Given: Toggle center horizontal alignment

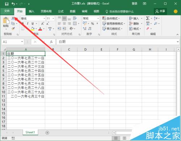Looking at the screenshot, I should (64, 23).
